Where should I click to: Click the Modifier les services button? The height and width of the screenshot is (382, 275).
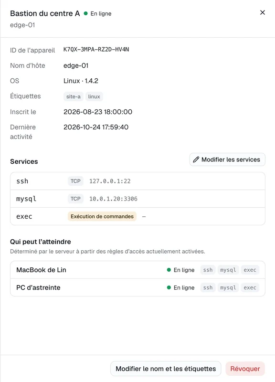tap(227, 159)
